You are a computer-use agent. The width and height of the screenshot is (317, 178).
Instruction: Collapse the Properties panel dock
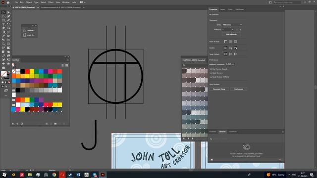coord(280,6)
